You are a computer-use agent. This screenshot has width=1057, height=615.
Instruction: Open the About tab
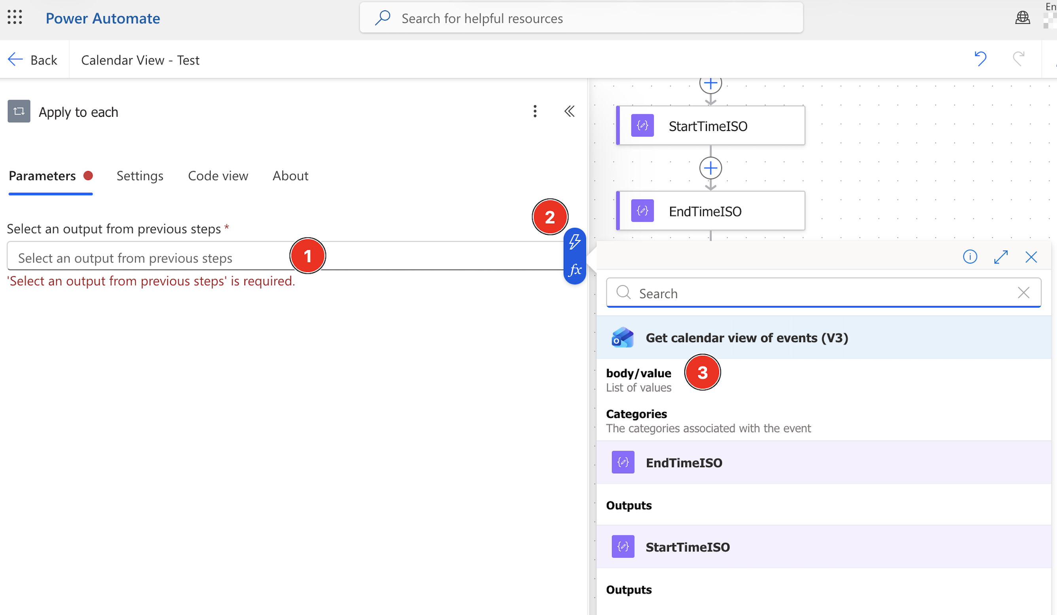click(290, 176)
